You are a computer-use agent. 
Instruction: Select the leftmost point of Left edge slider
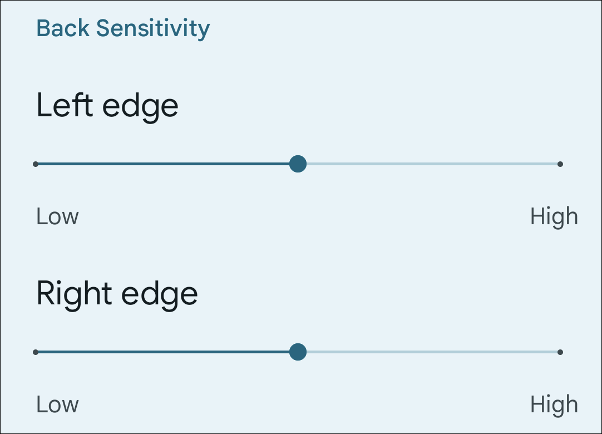click(x=36, y=164)
